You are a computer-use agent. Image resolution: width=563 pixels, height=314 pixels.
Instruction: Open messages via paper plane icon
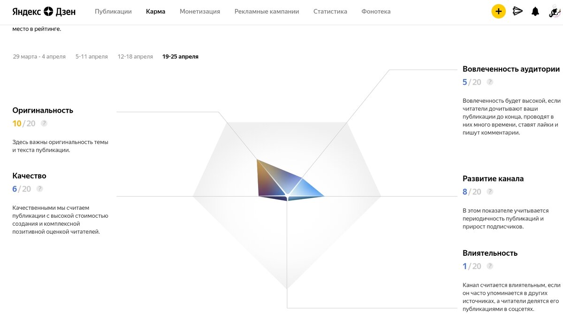517,11
